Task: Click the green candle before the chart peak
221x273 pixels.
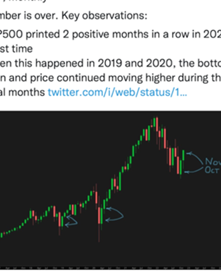Action: pyautogui.click(x=154, y=122)
